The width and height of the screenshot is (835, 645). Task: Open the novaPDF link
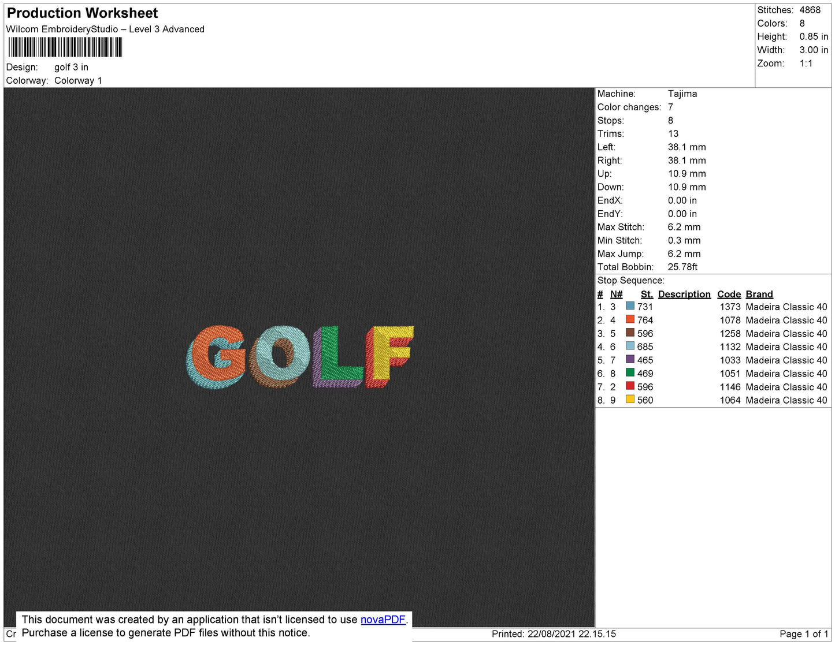pos(383,620)
